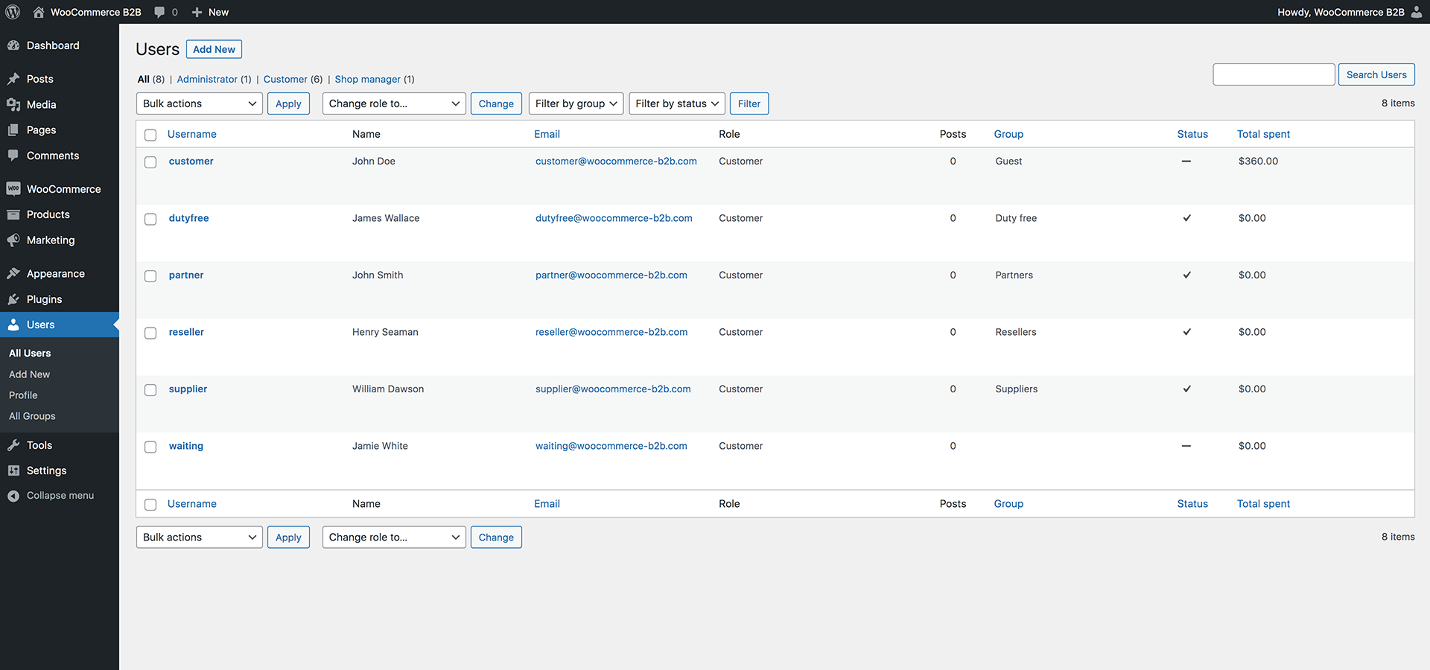Image resolution: width=1430 pixels, height=670 pixels.
Task: Open All Groups submenu item
Action: (32, 416)
